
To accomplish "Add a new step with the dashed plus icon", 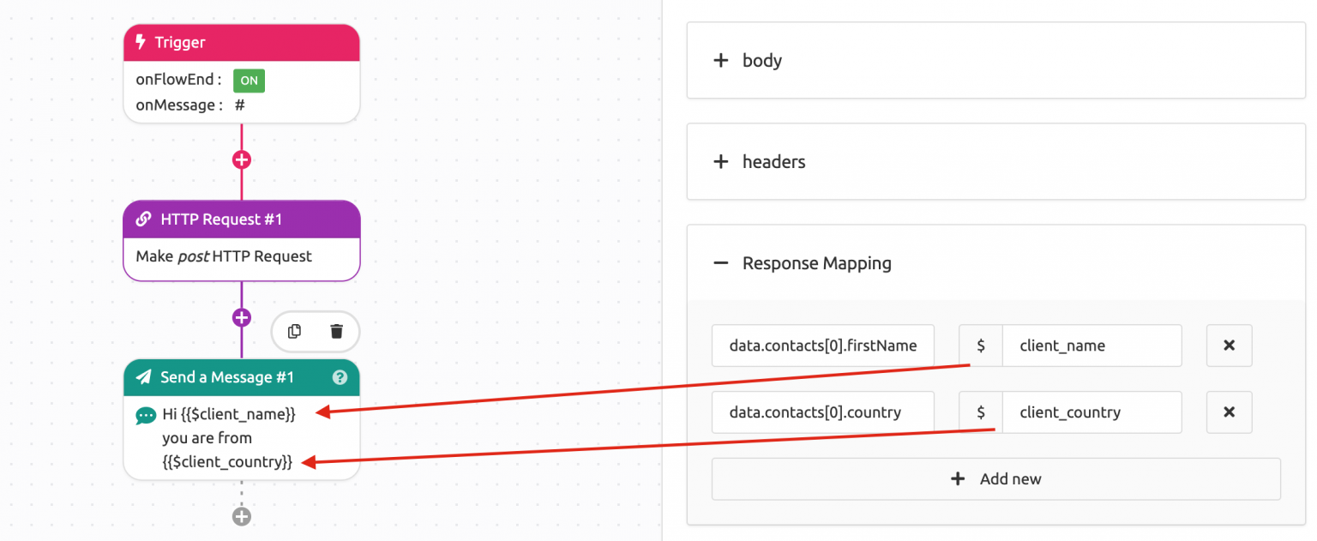I will 242,516.
